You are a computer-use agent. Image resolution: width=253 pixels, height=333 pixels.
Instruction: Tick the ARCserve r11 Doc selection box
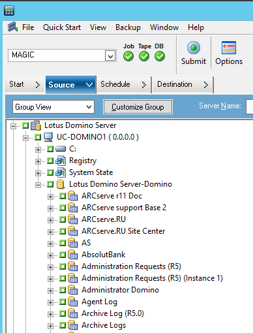(x=63, y=196)
